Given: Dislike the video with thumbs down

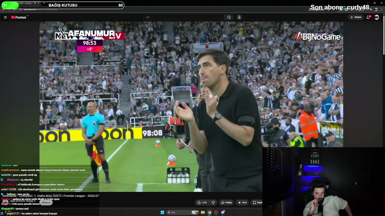Looking at the screenshot, I should [x=213, y=202].
